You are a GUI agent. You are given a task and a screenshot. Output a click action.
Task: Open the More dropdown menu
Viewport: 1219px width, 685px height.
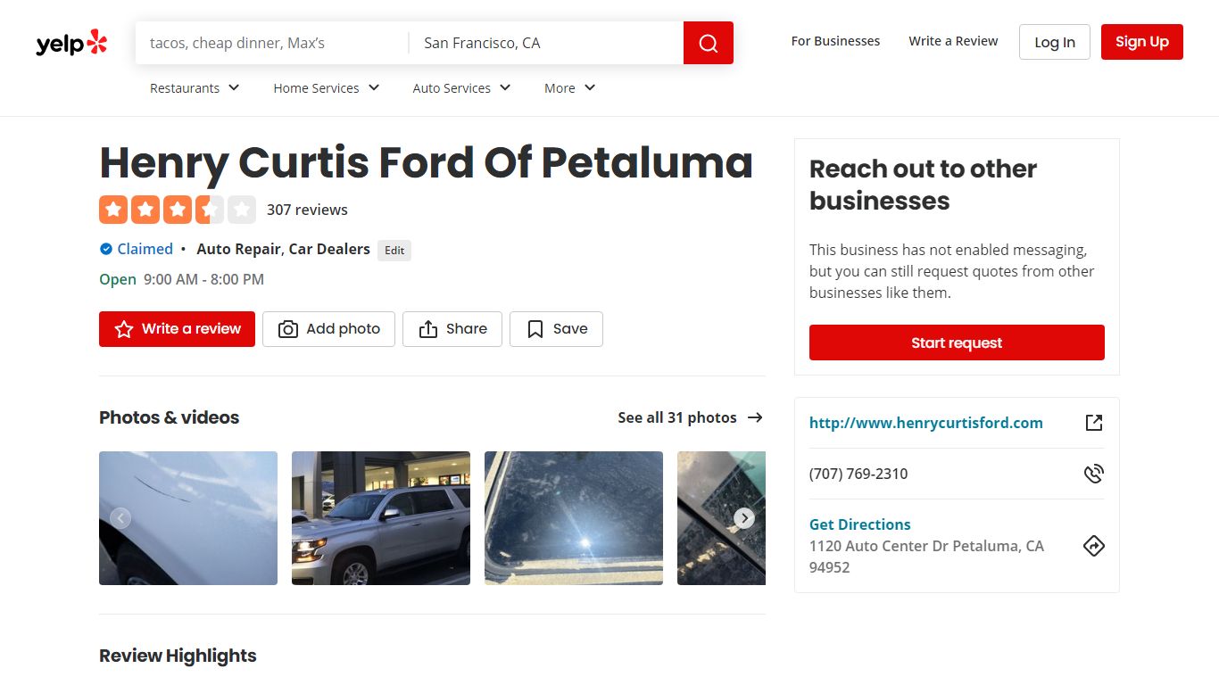pyautogui.click(x=569, y=88)
